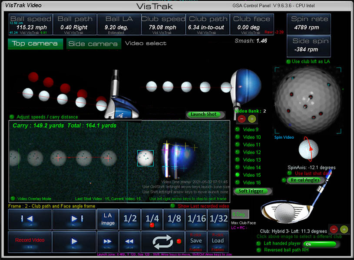Click the boxed golf ball in video frame
This screenshot has height=260, width=354.
[146, 159]
